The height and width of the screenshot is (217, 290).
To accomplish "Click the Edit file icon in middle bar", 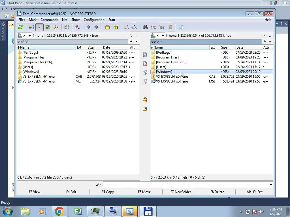I will click(145, 64).
